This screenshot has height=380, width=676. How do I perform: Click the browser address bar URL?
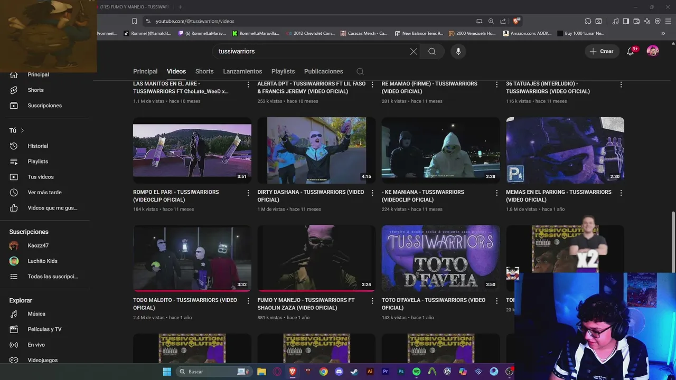(x=195, y=21)
